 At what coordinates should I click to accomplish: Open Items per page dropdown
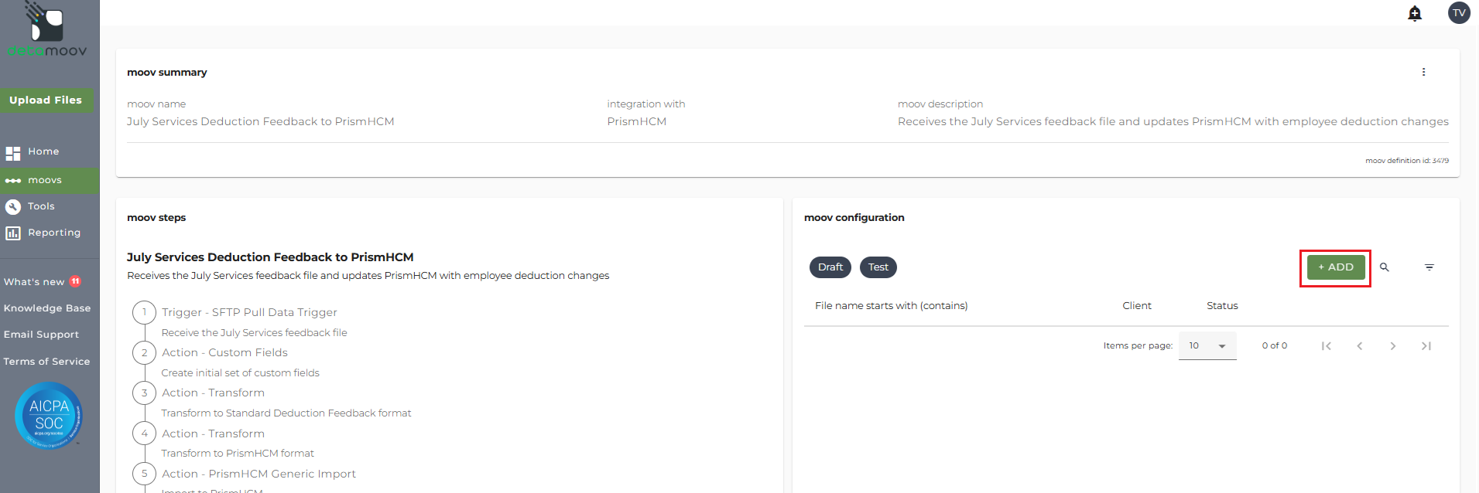[1207, 345]
